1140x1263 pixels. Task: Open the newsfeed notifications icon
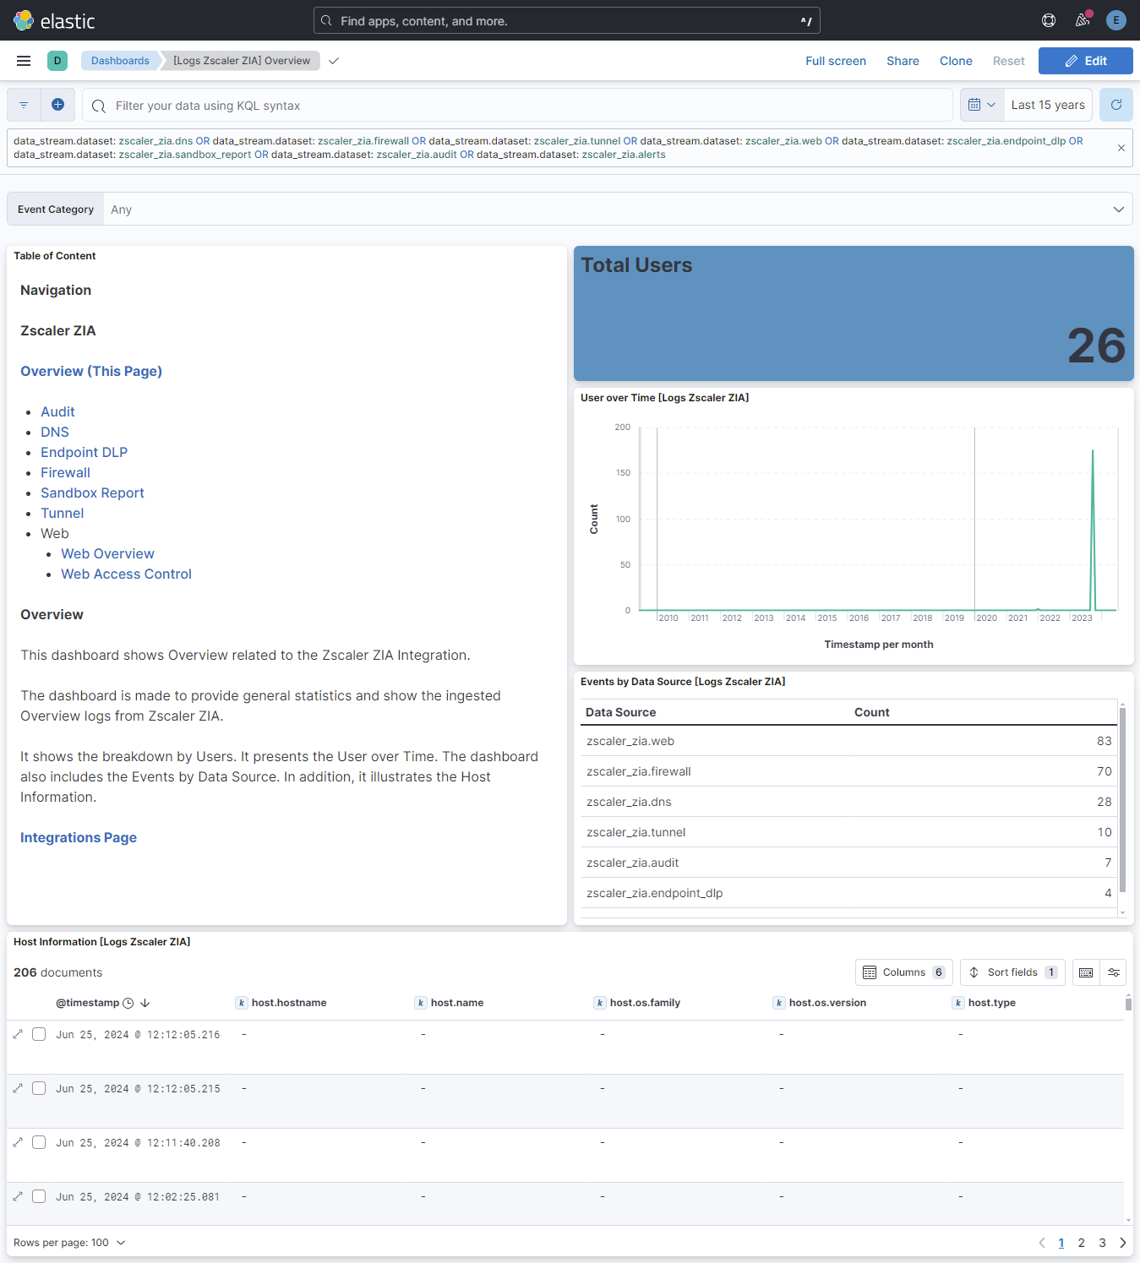tap(1083, 20)
